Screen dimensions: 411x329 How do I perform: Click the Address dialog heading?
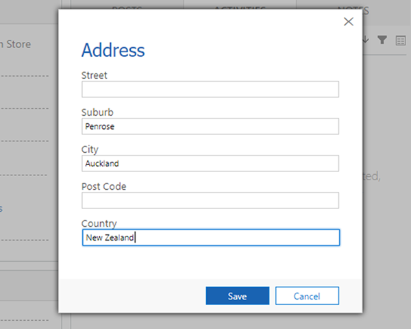pos(113,50)
